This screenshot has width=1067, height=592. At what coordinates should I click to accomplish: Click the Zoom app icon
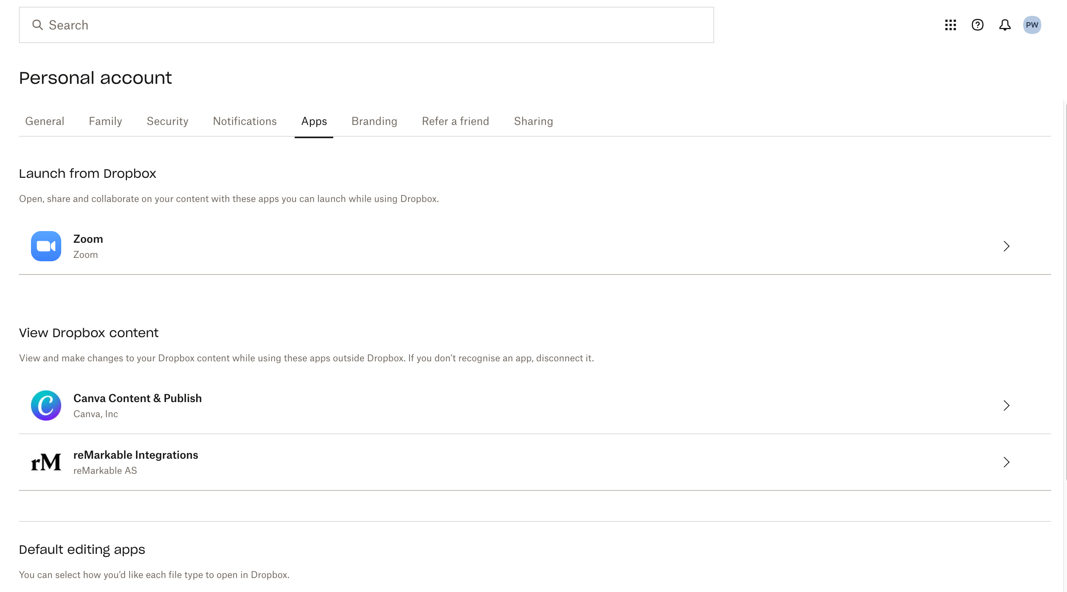point(46,247)
